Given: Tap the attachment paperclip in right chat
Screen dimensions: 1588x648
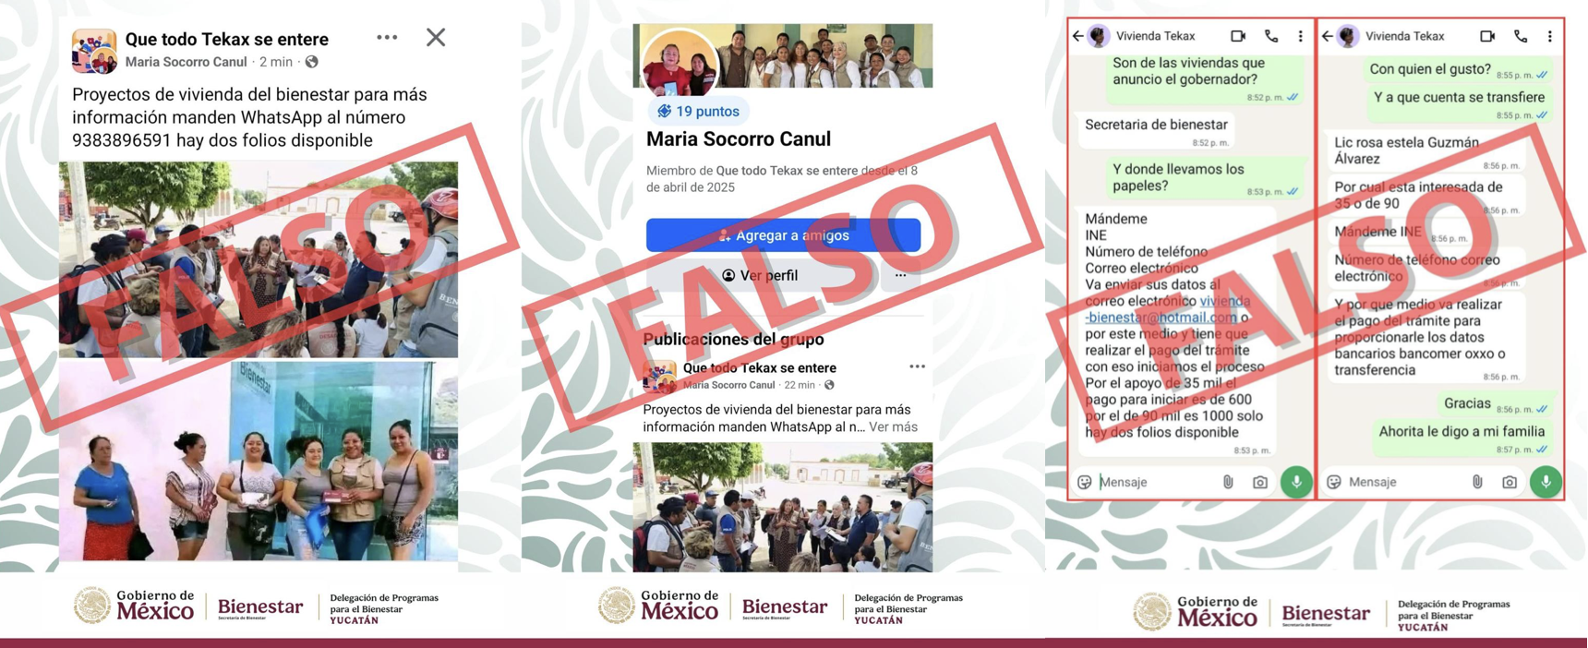Looking at the screenshot, I should click(x=1477, y=482).
